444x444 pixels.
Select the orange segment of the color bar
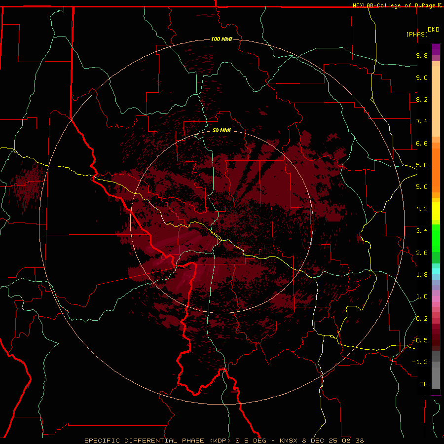tap(436, 171)
